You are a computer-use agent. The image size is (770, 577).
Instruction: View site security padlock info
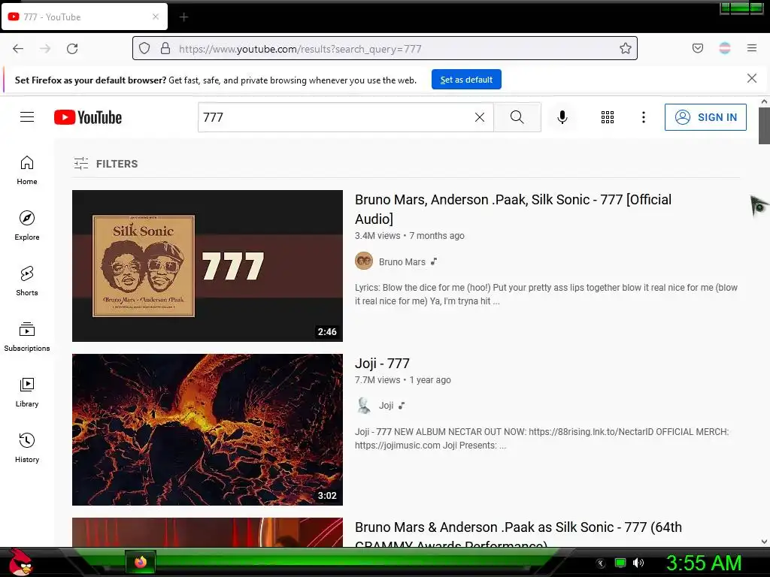pos(165,48)
